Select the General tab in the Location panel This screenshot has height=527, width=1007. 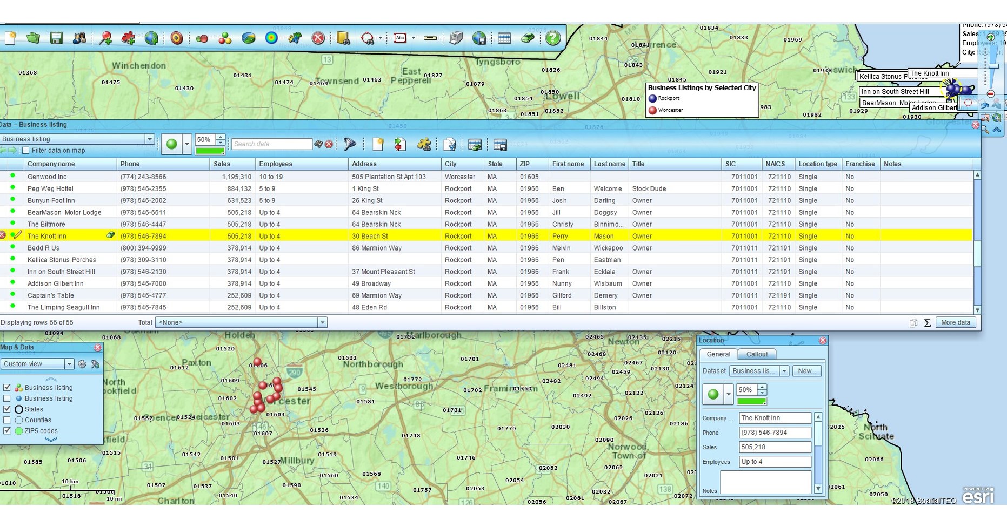point(718,354)
